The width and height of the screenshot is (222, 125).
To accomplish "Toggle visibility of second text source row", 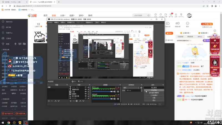I will click(x=85, y=89).
